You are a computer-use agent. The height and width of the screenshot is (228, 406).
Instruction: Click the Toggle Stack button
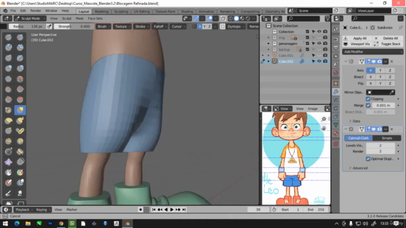[x=388, y=44]
